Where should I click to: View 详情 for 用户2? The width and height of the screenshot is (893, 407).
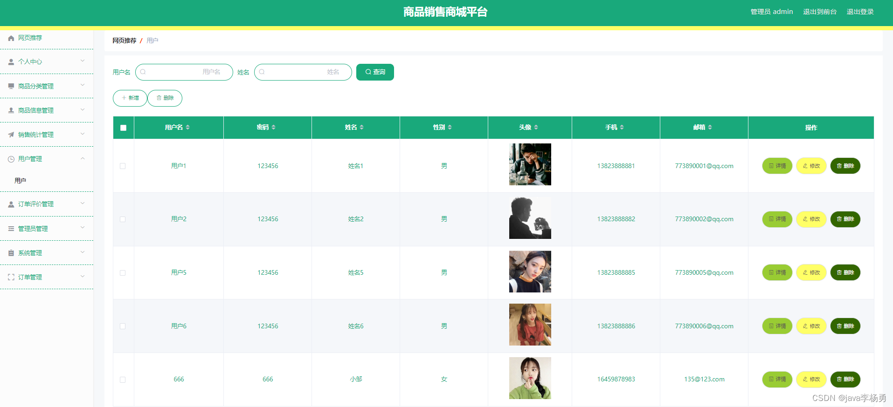pos(777,219)
